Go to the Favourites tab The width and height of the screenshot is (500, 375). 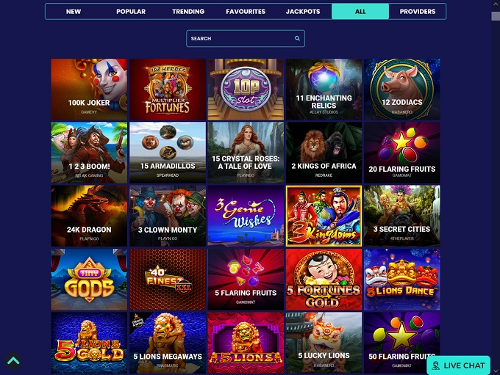click(x=246, y=12)
